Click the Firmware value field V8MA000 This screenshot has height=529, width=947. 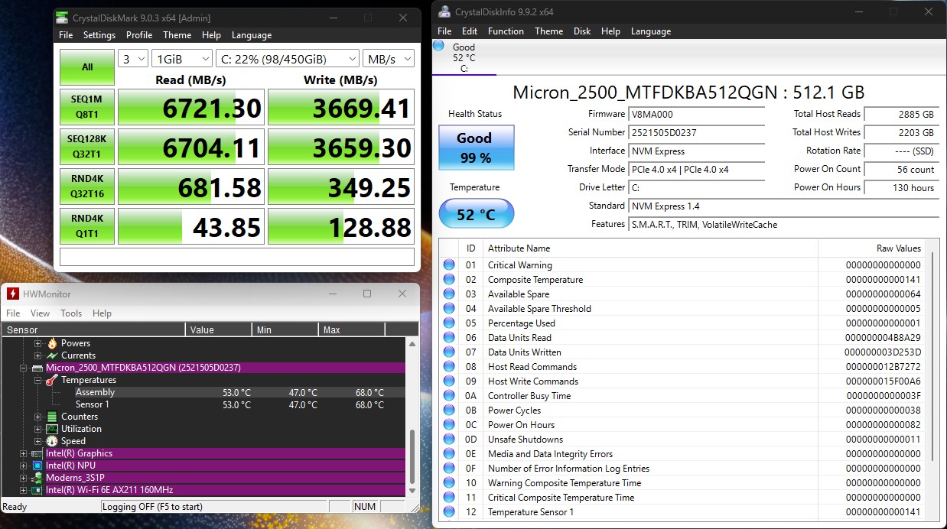696,115
